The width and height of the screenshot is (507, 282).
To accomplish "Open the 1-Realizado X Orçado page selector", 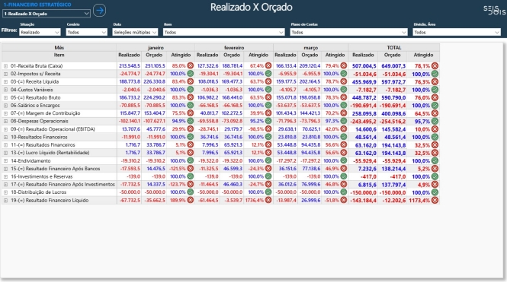I will [47, 14].
